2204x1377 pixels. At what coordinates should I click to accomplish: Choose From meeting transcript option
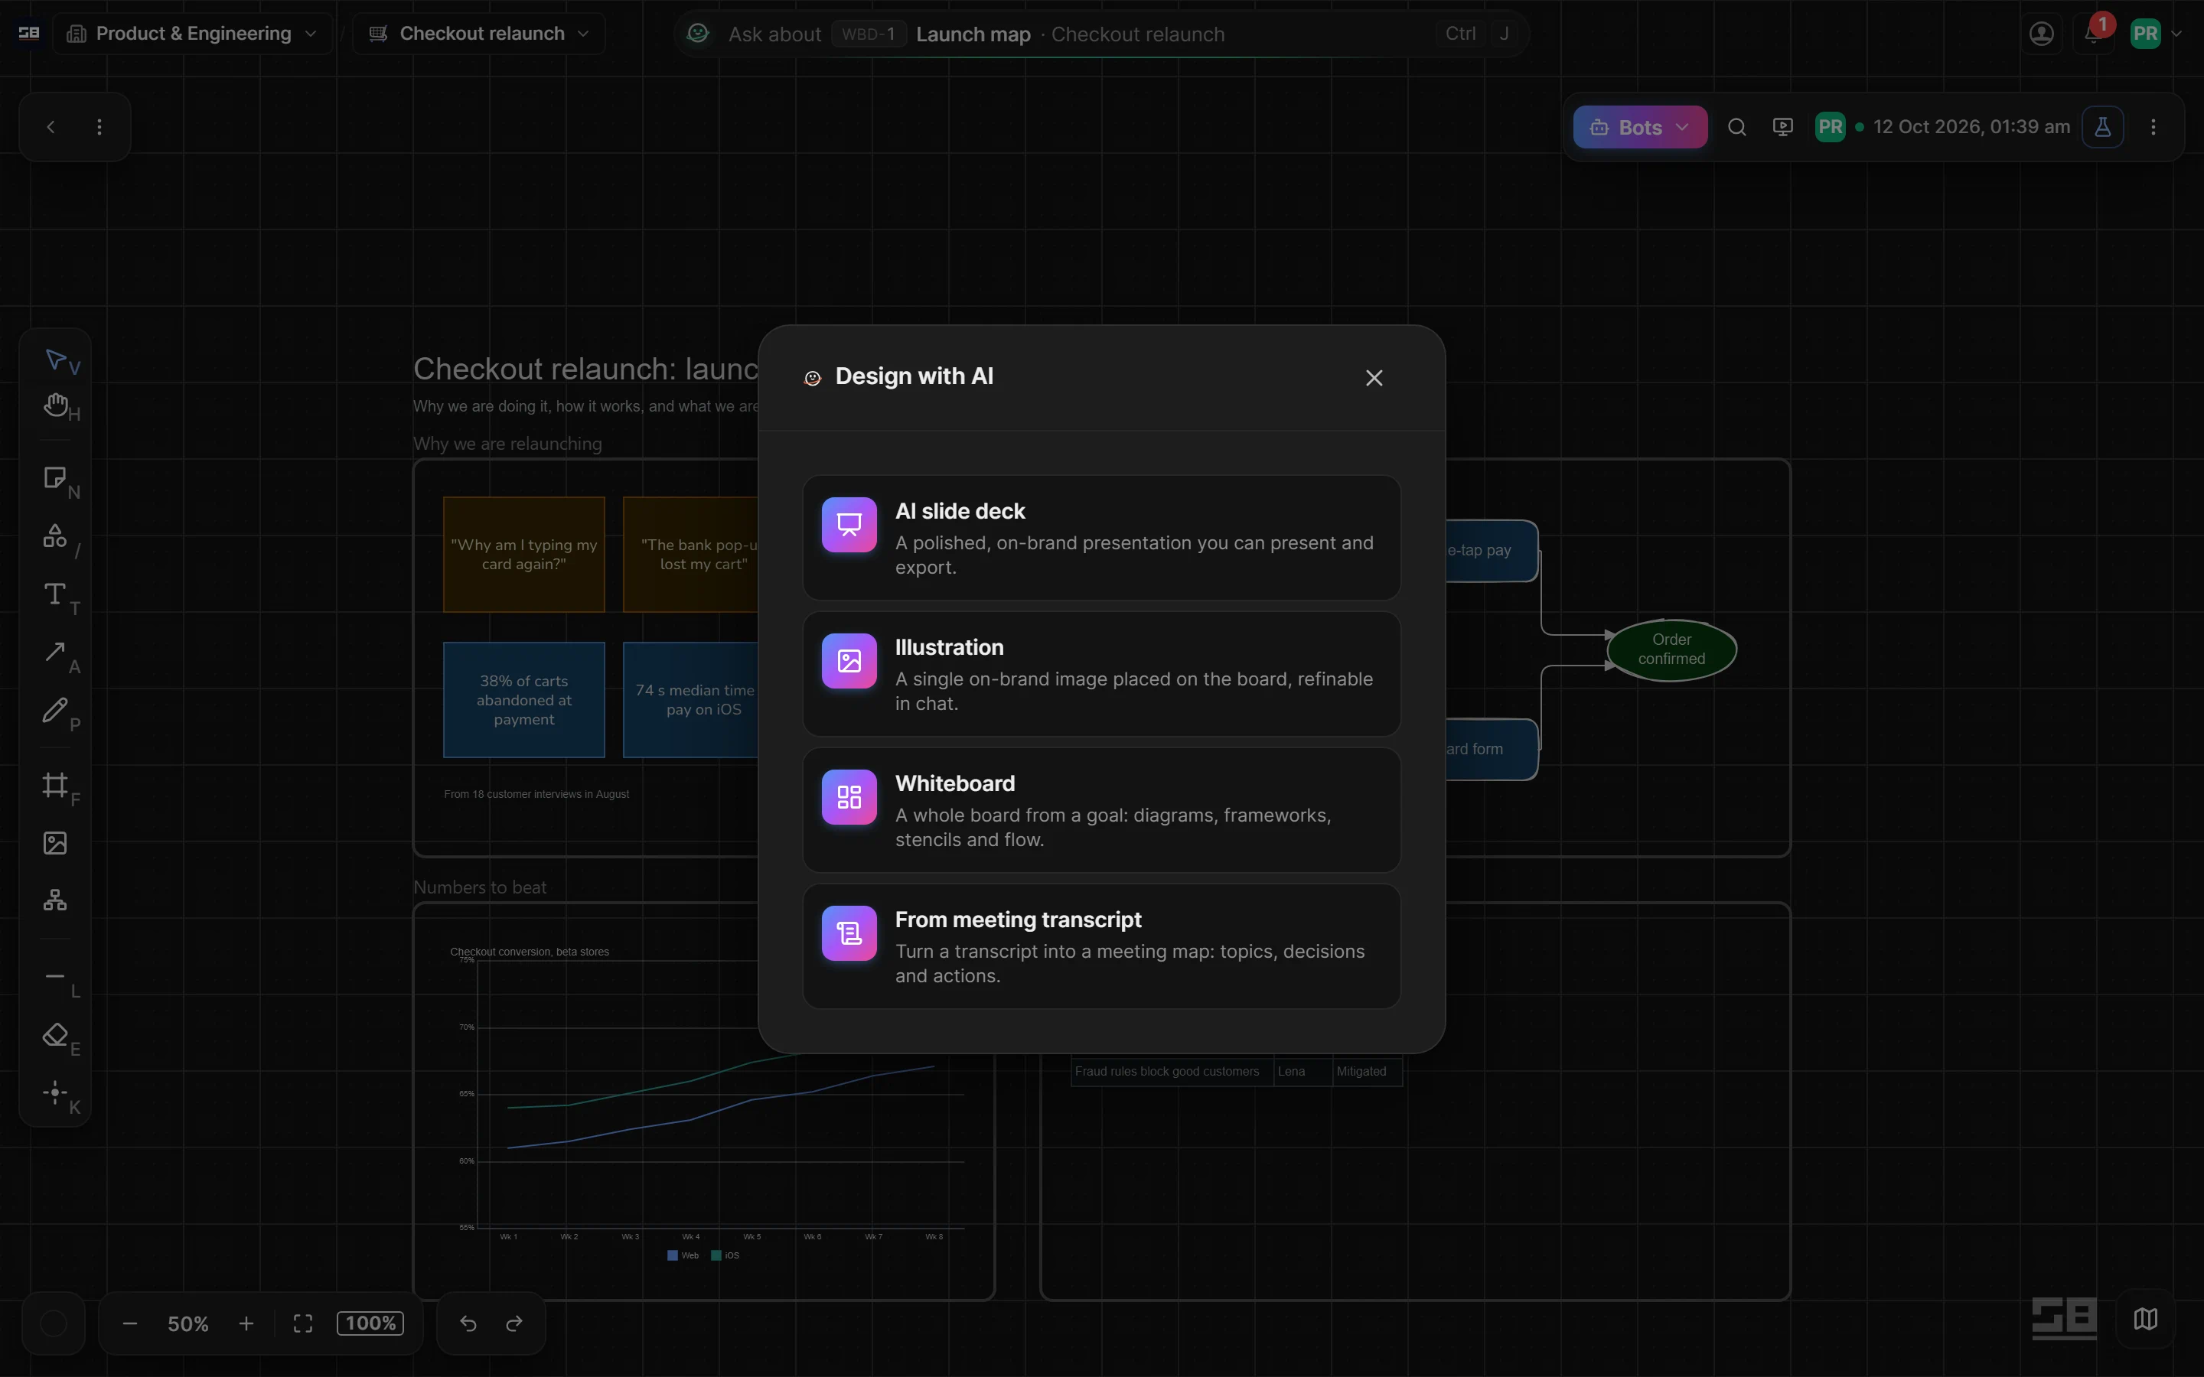(1101, 946)
